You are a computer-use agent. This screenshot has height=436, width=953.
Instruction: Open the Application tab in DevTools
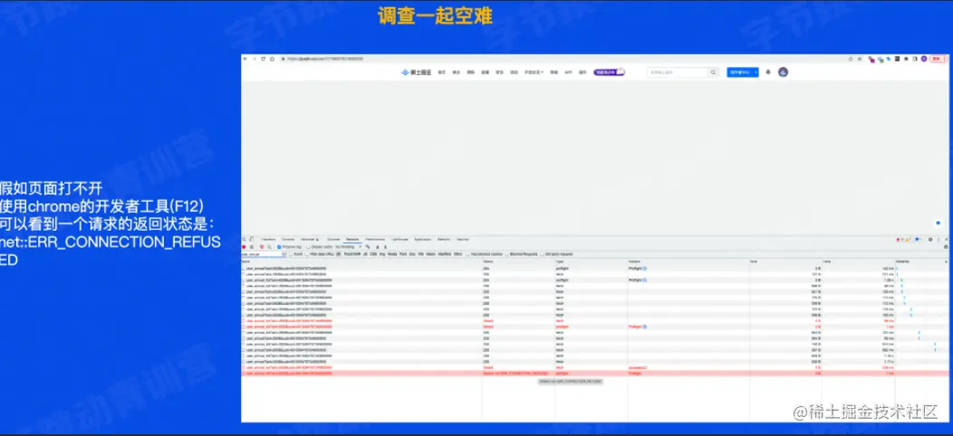click(x=423, y=239)
